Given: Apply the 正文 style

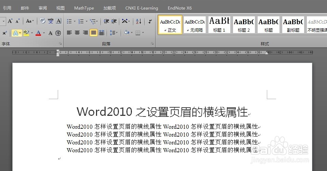Looking at the screenshot, I should click(170, 25).
